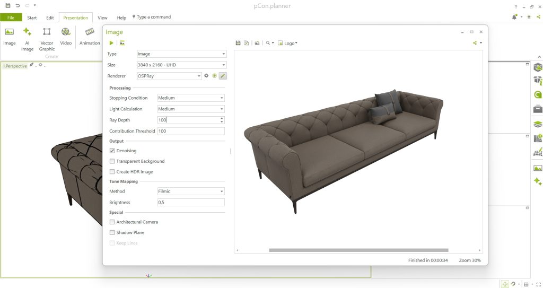Enable Transparent Background checkbox
543x288 pixels.
coord(112,161)
